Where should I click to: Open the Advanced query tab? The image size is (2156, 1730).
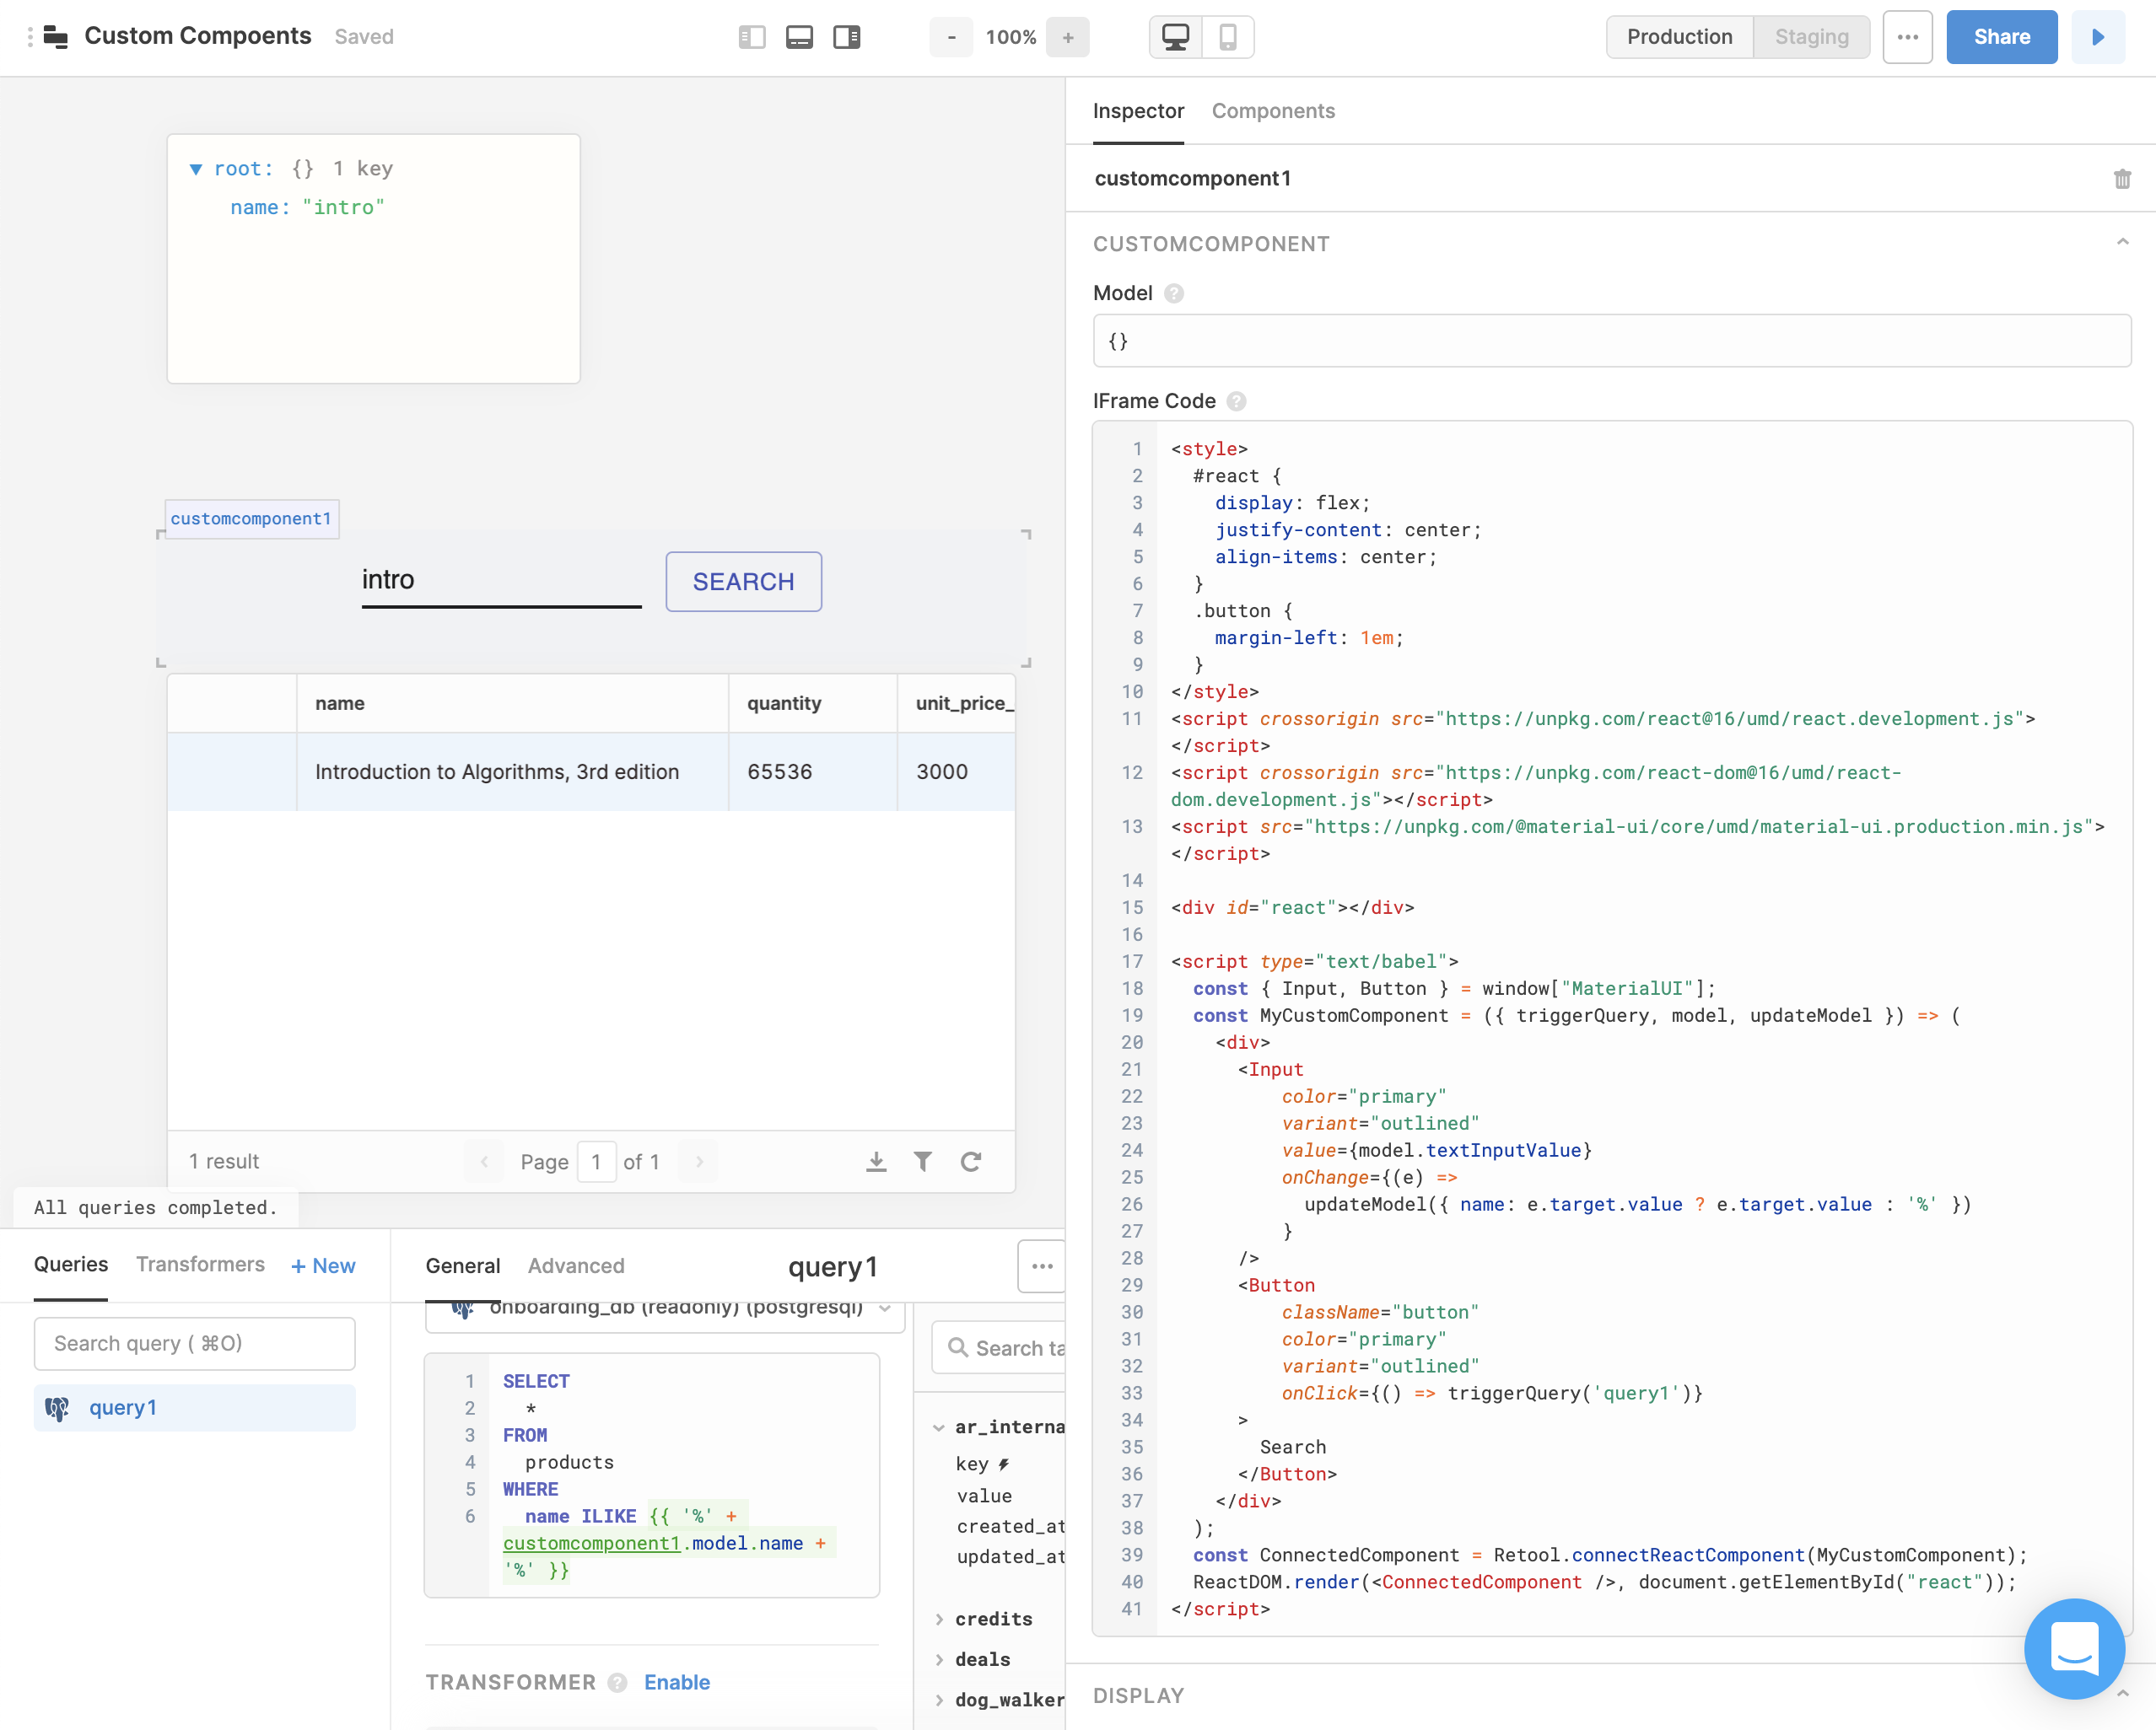point(576,1266)
